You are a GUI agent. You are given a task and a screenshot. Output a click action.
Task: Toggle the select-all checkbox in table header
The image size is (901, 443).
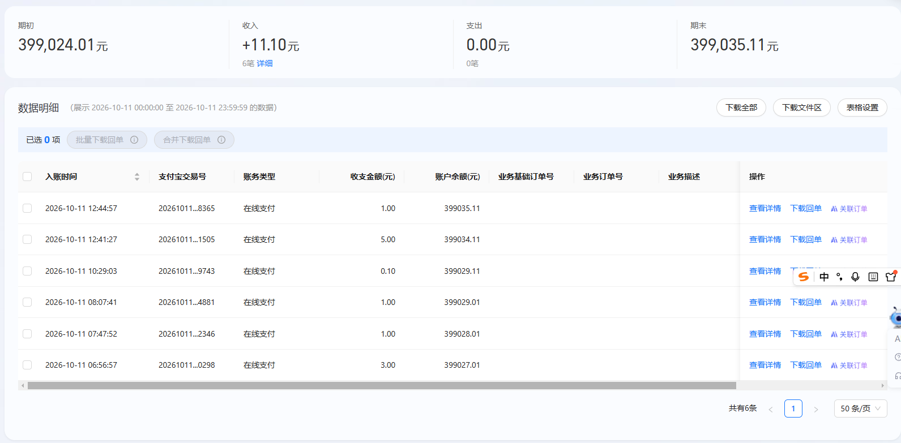(27, 177)
